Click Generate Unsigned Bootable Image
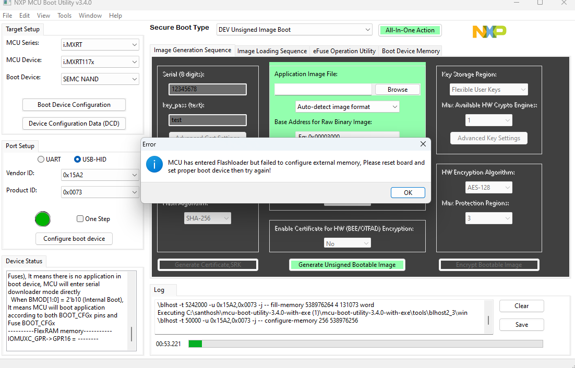The width and height of the screenshot is (575, 368). [x=347, y=264]
